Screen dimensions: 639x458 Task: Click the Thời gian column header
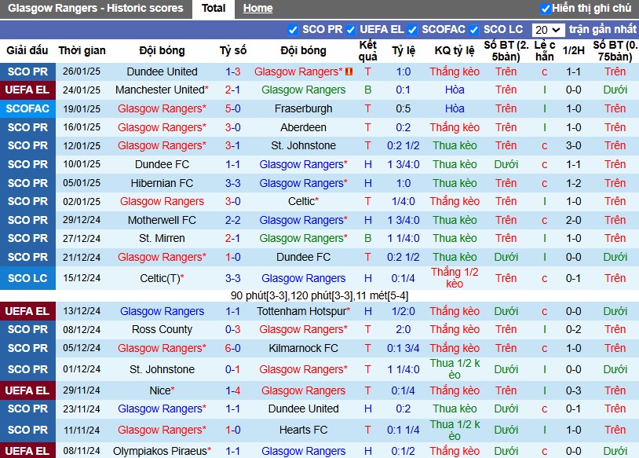tap(82, 50)
